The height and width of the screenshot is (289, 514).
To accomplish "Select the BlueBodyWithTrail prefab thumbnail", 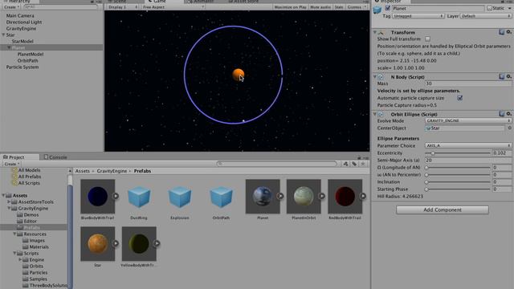I will coord(98,196).
